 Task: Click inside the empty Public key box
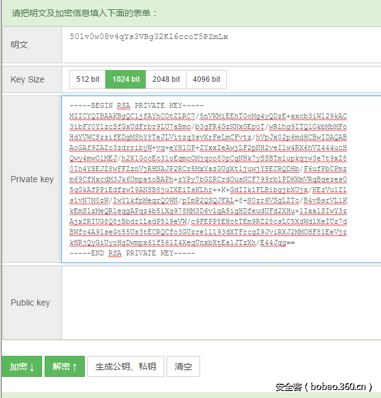[x=221, y=303]
